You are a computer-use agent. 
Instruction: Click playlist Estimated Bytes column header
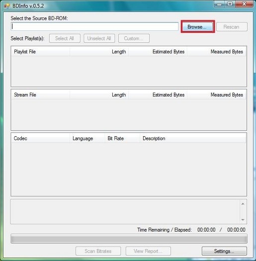point(158,52)
